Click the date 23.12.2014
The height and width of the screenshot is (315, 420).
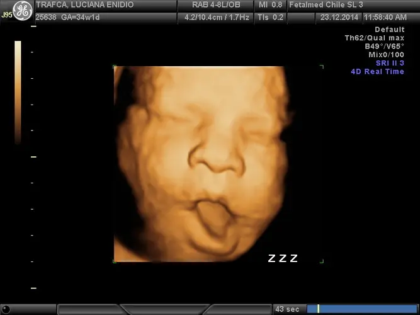[x=339, y=18]
